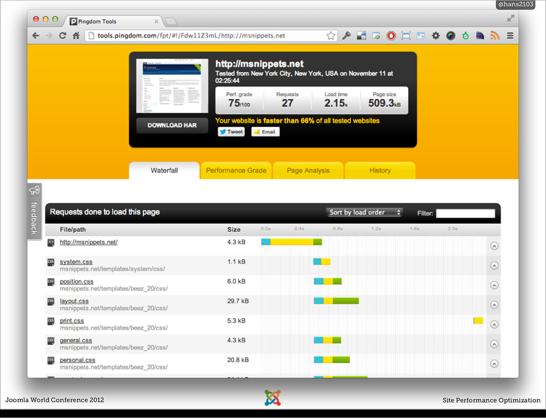Click the Filter input field
The image size is (546, 420).
[465, 213]
